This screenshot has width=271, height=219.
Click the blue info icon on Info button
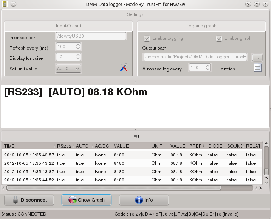(x=139, y=200)
